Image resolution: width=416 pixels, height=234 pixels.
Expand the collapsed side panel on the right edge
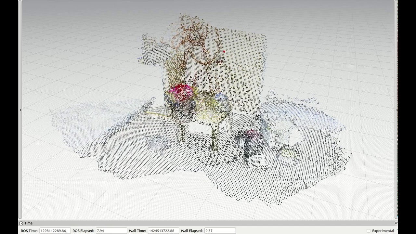[x=397, y=110]
